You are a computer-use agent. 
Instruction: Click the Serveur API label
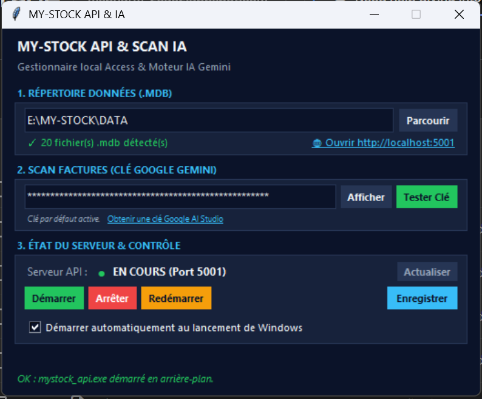(x=58, y=272)
